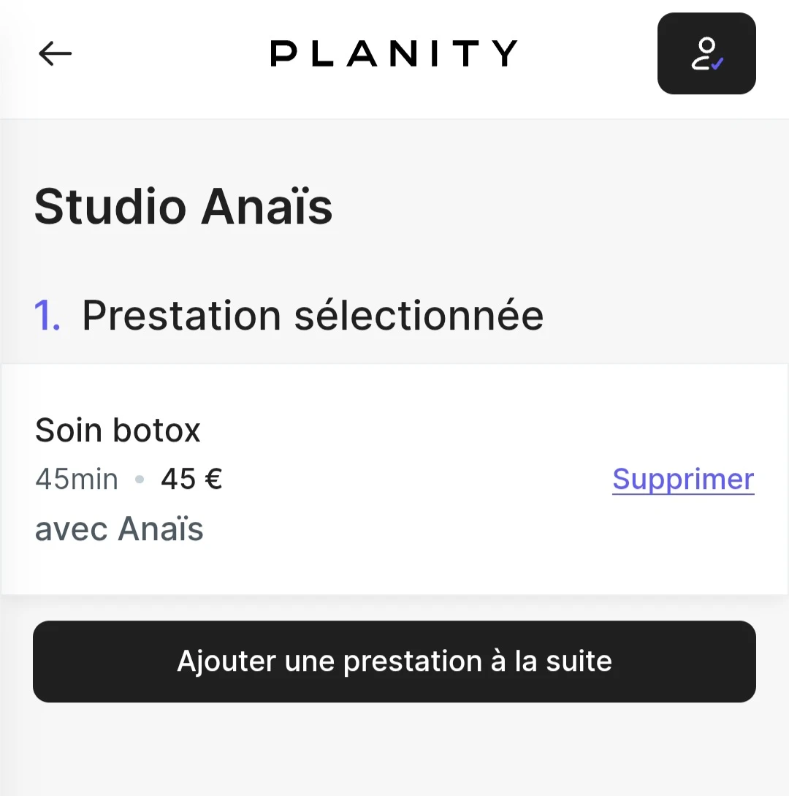Open the user account profile icon
Screen dimensions: 789x796
pyautogui.click(x=706, y=54)
